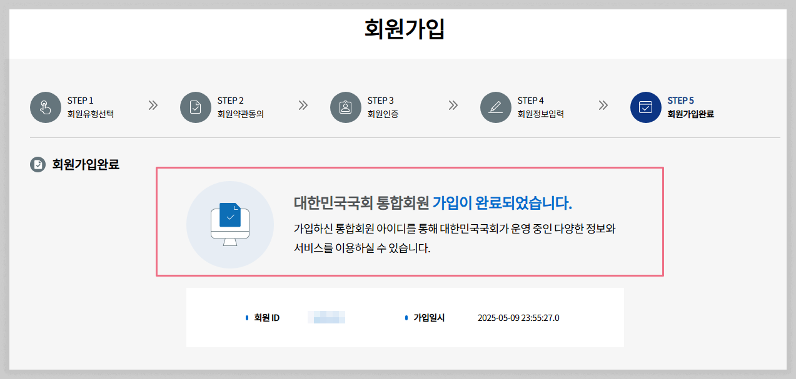
Task: Click the paragraph starting 가입하신 통합회원 아이디를
Action: point(455,238)
